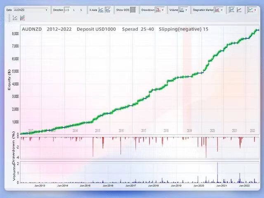Click the Stagnation Marker chart icon
Viewport: 264px width, 198px height.
coord(217,10)
